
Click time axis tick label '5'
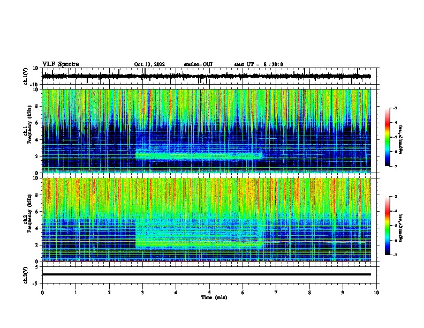(x=209, y=293)
